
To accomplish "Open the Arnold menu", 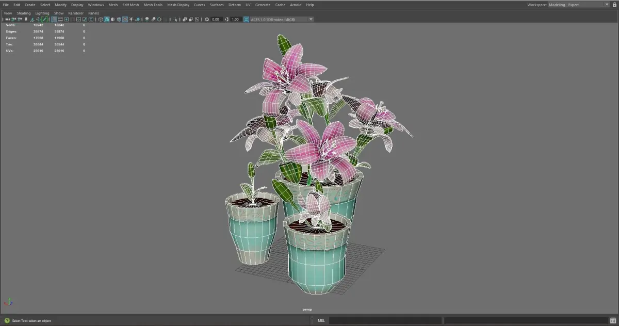I will click(x=296, y=5).
